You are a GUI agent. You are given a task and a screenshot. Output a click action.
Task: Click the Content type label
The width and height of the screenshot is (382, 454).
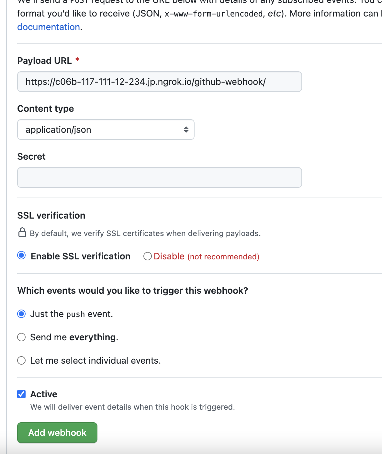[x=46, y=108]
